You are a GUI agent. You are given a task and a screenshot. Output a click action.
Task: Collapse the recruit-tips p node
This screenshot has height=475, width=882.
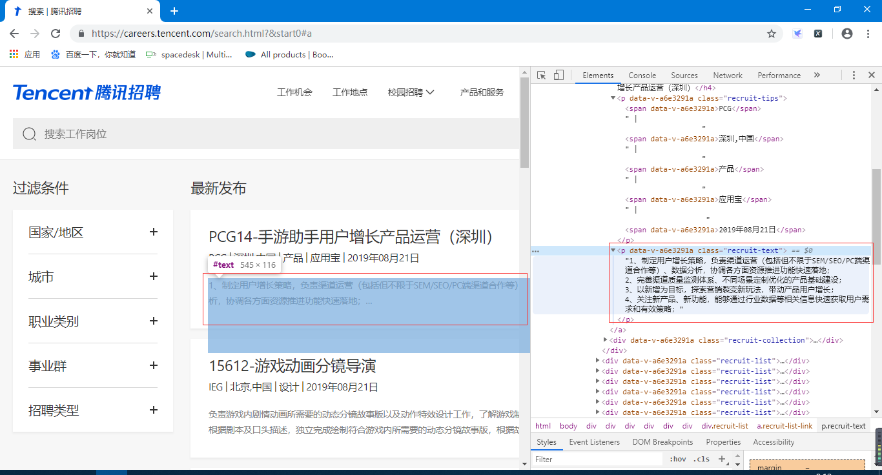click(x=613, y=98)
